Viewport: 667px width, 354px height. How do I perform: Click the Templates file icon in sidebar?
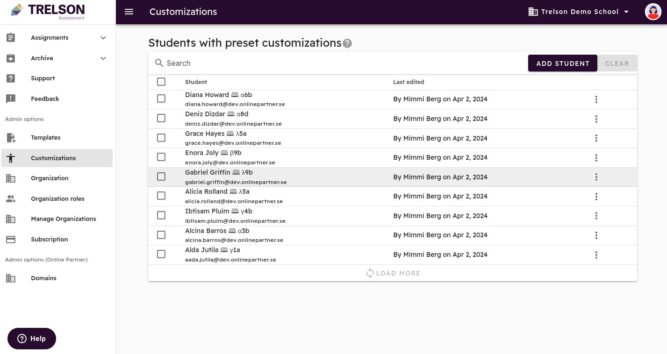pyautogui.click(x=11, y=138)
